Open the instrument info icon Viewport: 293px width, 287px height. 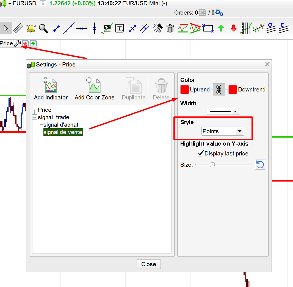click(x=43, y=3)
